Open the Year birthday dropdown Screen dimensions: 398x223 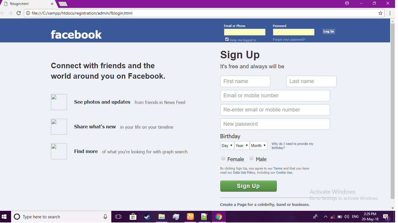[242, 145]
